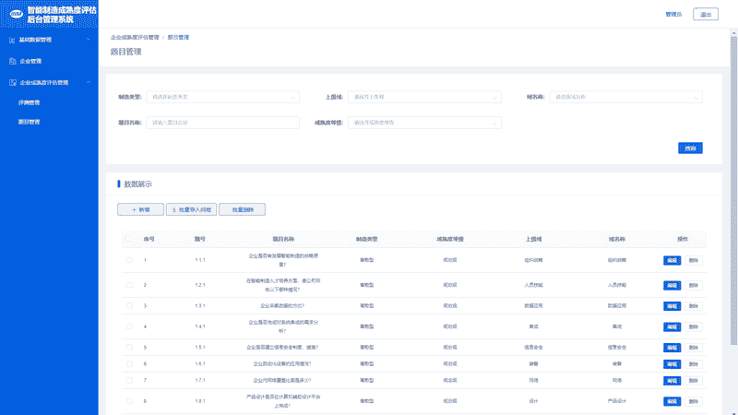Open the 域名称 dropdown
This screenshot has width=738, height=415.
[626, 97]
